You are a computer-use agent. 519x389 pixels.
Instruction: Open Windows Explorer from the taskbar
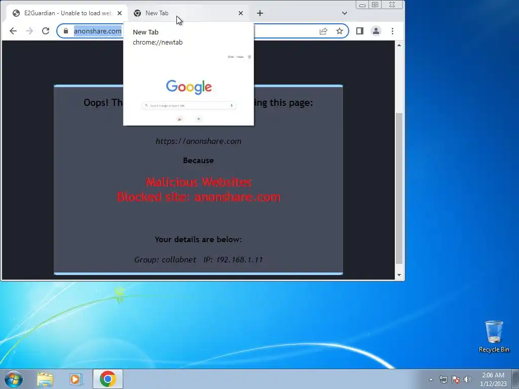pyautogui.click(x=45, y=379)
